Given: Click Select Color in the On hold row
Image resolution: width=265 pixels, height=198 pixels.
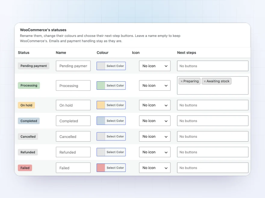Looking at the screenshot, I should [115, 105].
